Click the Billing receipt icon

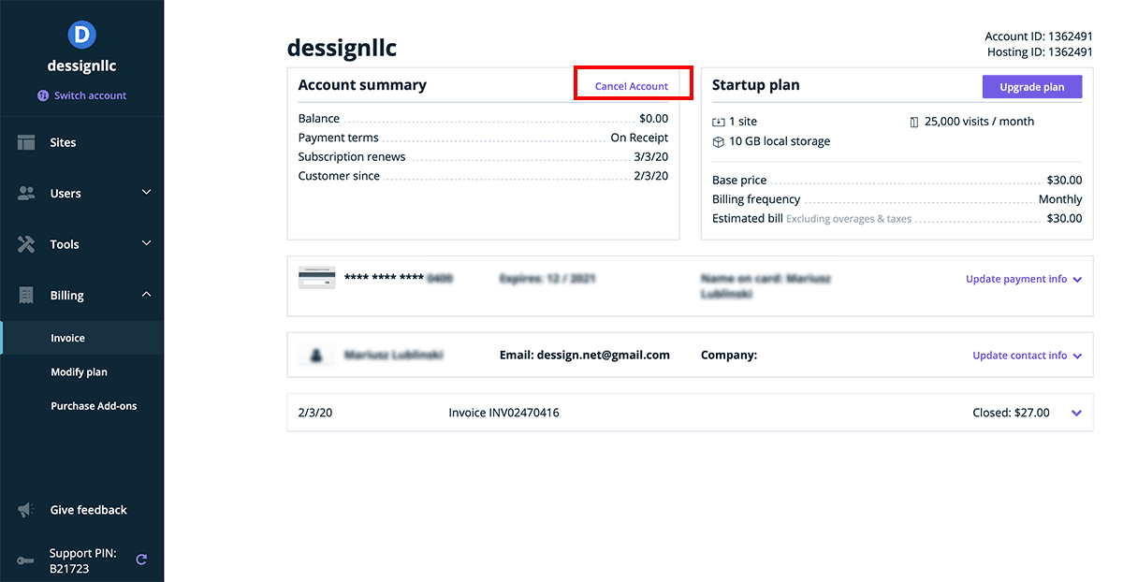click(x=26, y=296)
